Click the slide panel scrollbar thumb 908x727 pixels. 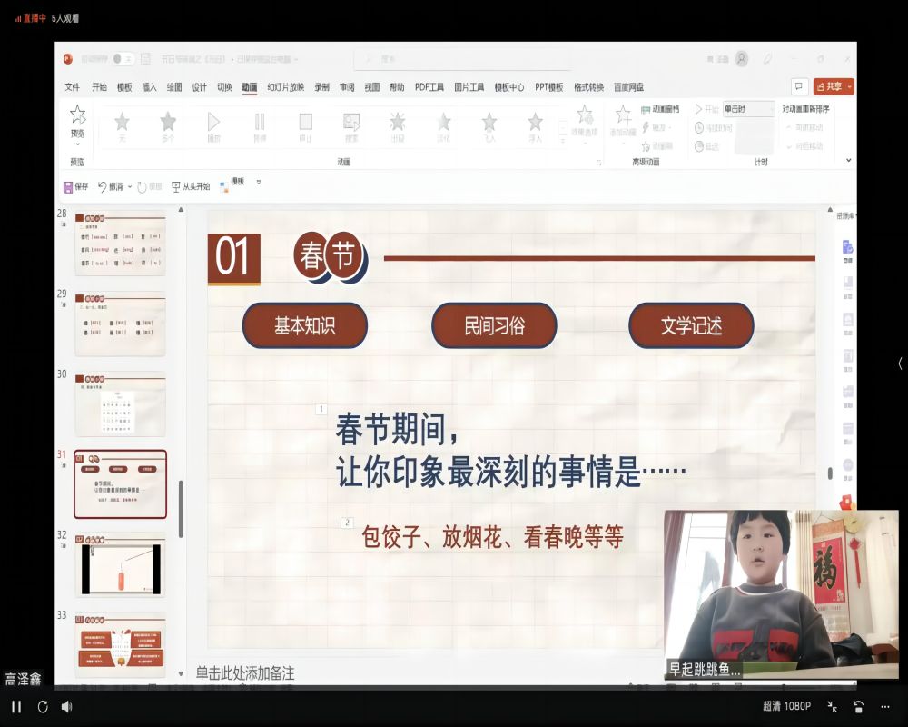coord(181,509)
